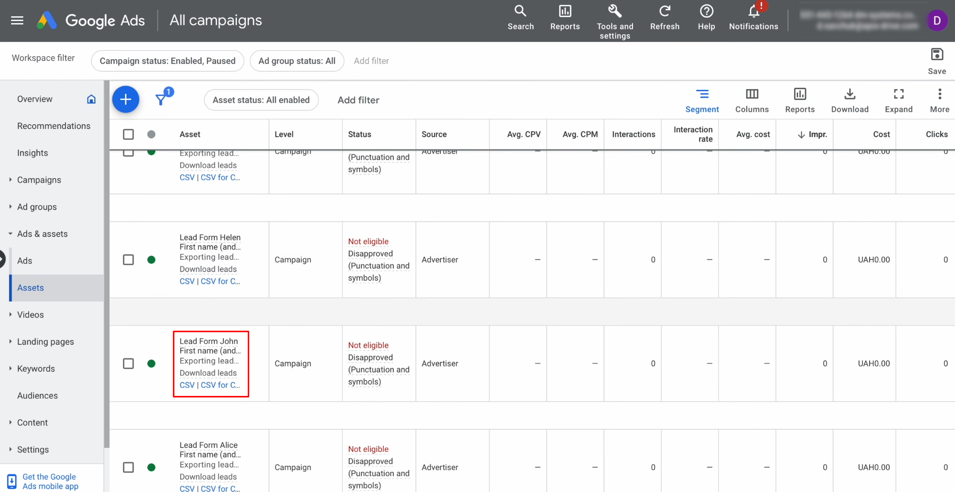955x492 pixels.
Task: Open the account avatar D
Action: click(937, 20)
